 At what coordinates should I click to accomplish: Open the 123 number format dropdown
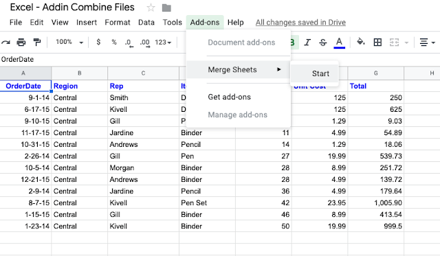[x=163, y=43]
